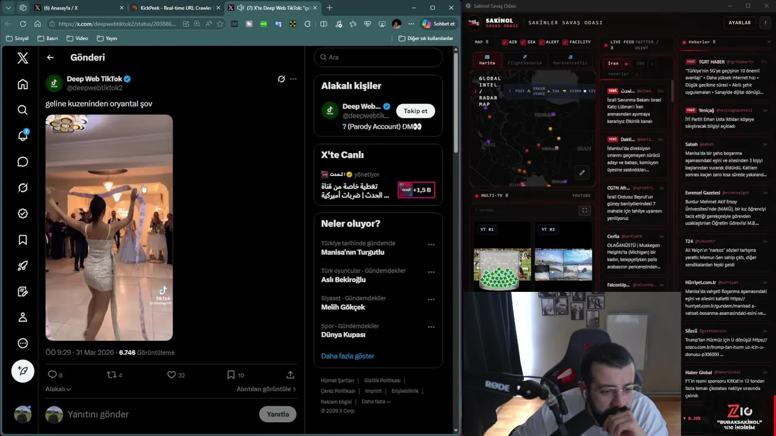Click the pencil edit icon on the radar map

pos(582,173)
